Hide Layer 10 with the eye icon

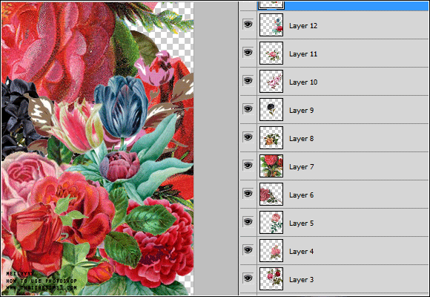click(248, 81)
